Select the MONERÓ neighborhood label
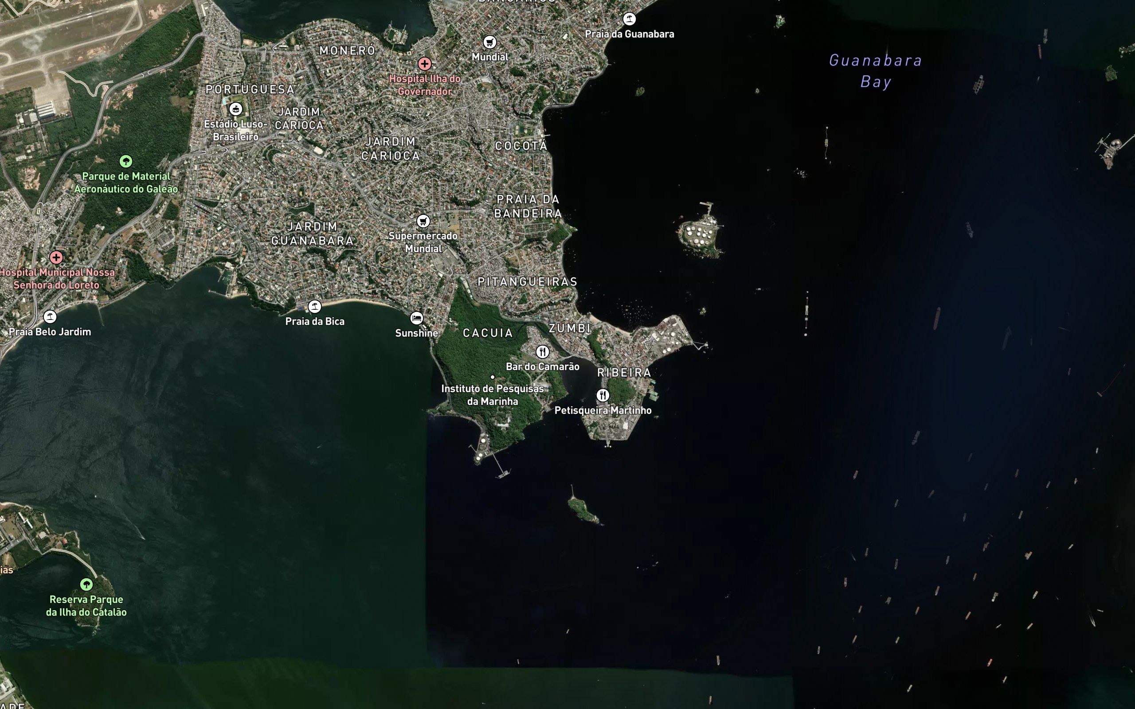1135x709 pixels. pos(348,51)
